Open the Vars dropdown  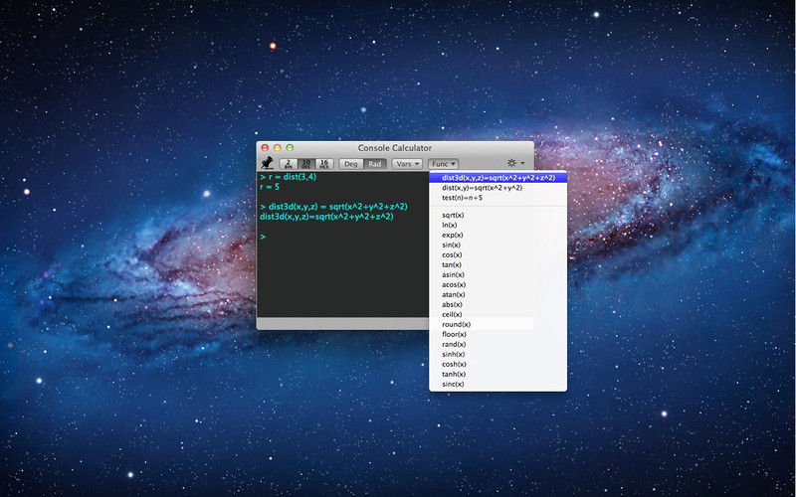click(x=407, y=164)
